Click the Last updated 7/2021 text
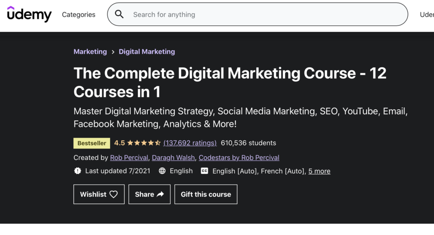This screenshot has width=434, height=235. click(118, 171)
